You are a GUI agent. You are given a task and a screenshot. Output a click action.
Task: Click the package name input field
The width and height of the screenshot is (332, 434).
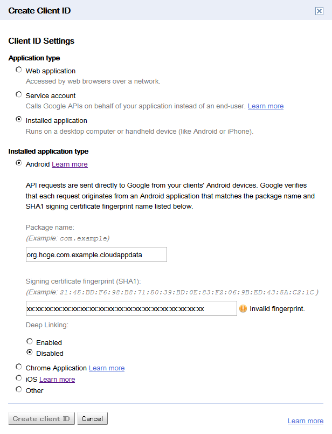click(x=96, y=254)
